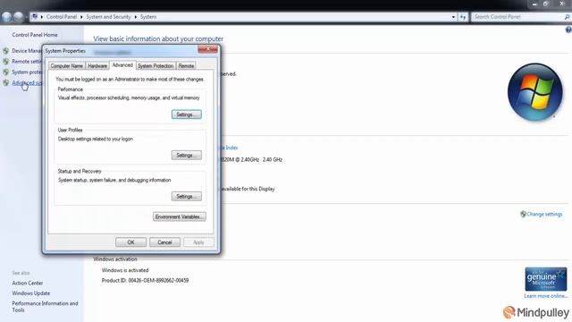Click address bar computer icon
572x322 pixels.
[x=35, y=16]
